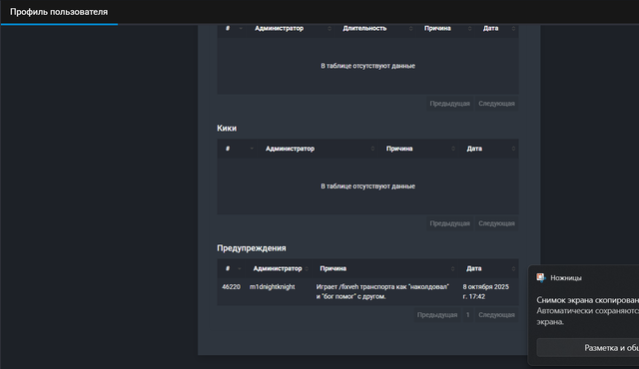Click Следующая under the Кики table
Viewport: 639px width, 369px height.
496,223
